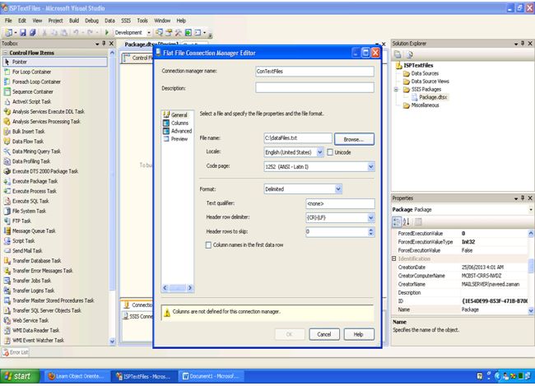The image size is (535, 386).
Task: Select the WMI Event Watcher Task
Action: coord(38,340)
